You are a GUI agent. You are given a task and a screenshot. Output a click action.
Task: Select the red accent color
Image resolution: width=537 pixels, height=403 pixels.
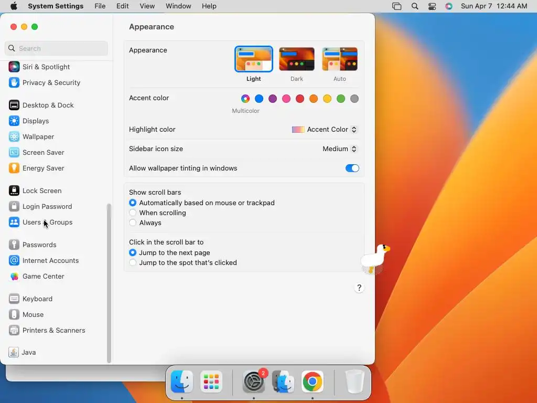pyautogui.click(x=300, y=99)
